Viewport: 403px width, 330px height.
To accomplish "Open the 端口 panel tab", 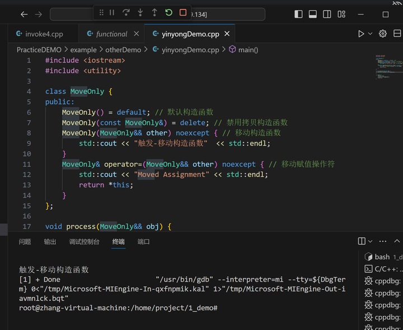I will point(143,242).
